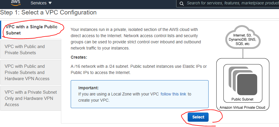The image size is (279, 127).
Task: Click the search magnifier icon
Action: point(181,3)
